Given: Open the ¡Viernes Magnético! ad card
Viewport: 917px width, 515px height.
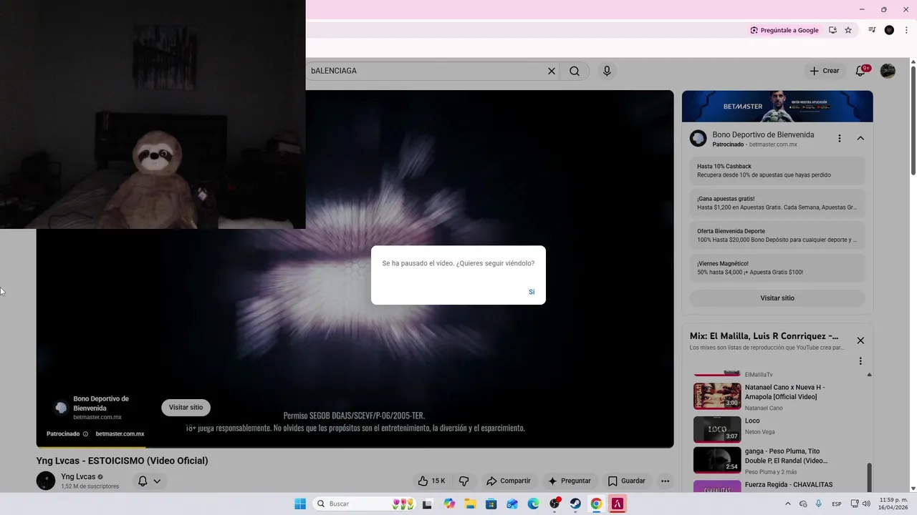Looking at the screenshot, I should click(777, 268).
